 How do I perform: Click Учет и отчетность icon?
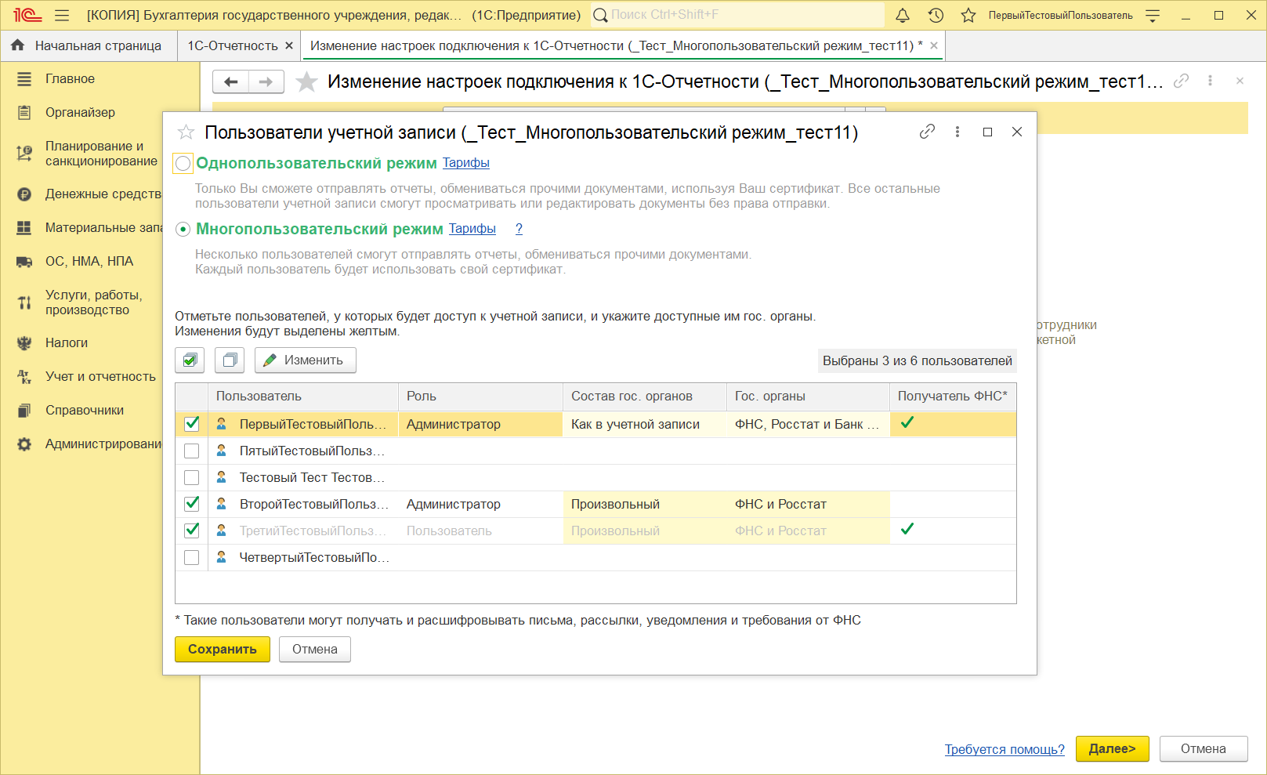pos(24,376)
